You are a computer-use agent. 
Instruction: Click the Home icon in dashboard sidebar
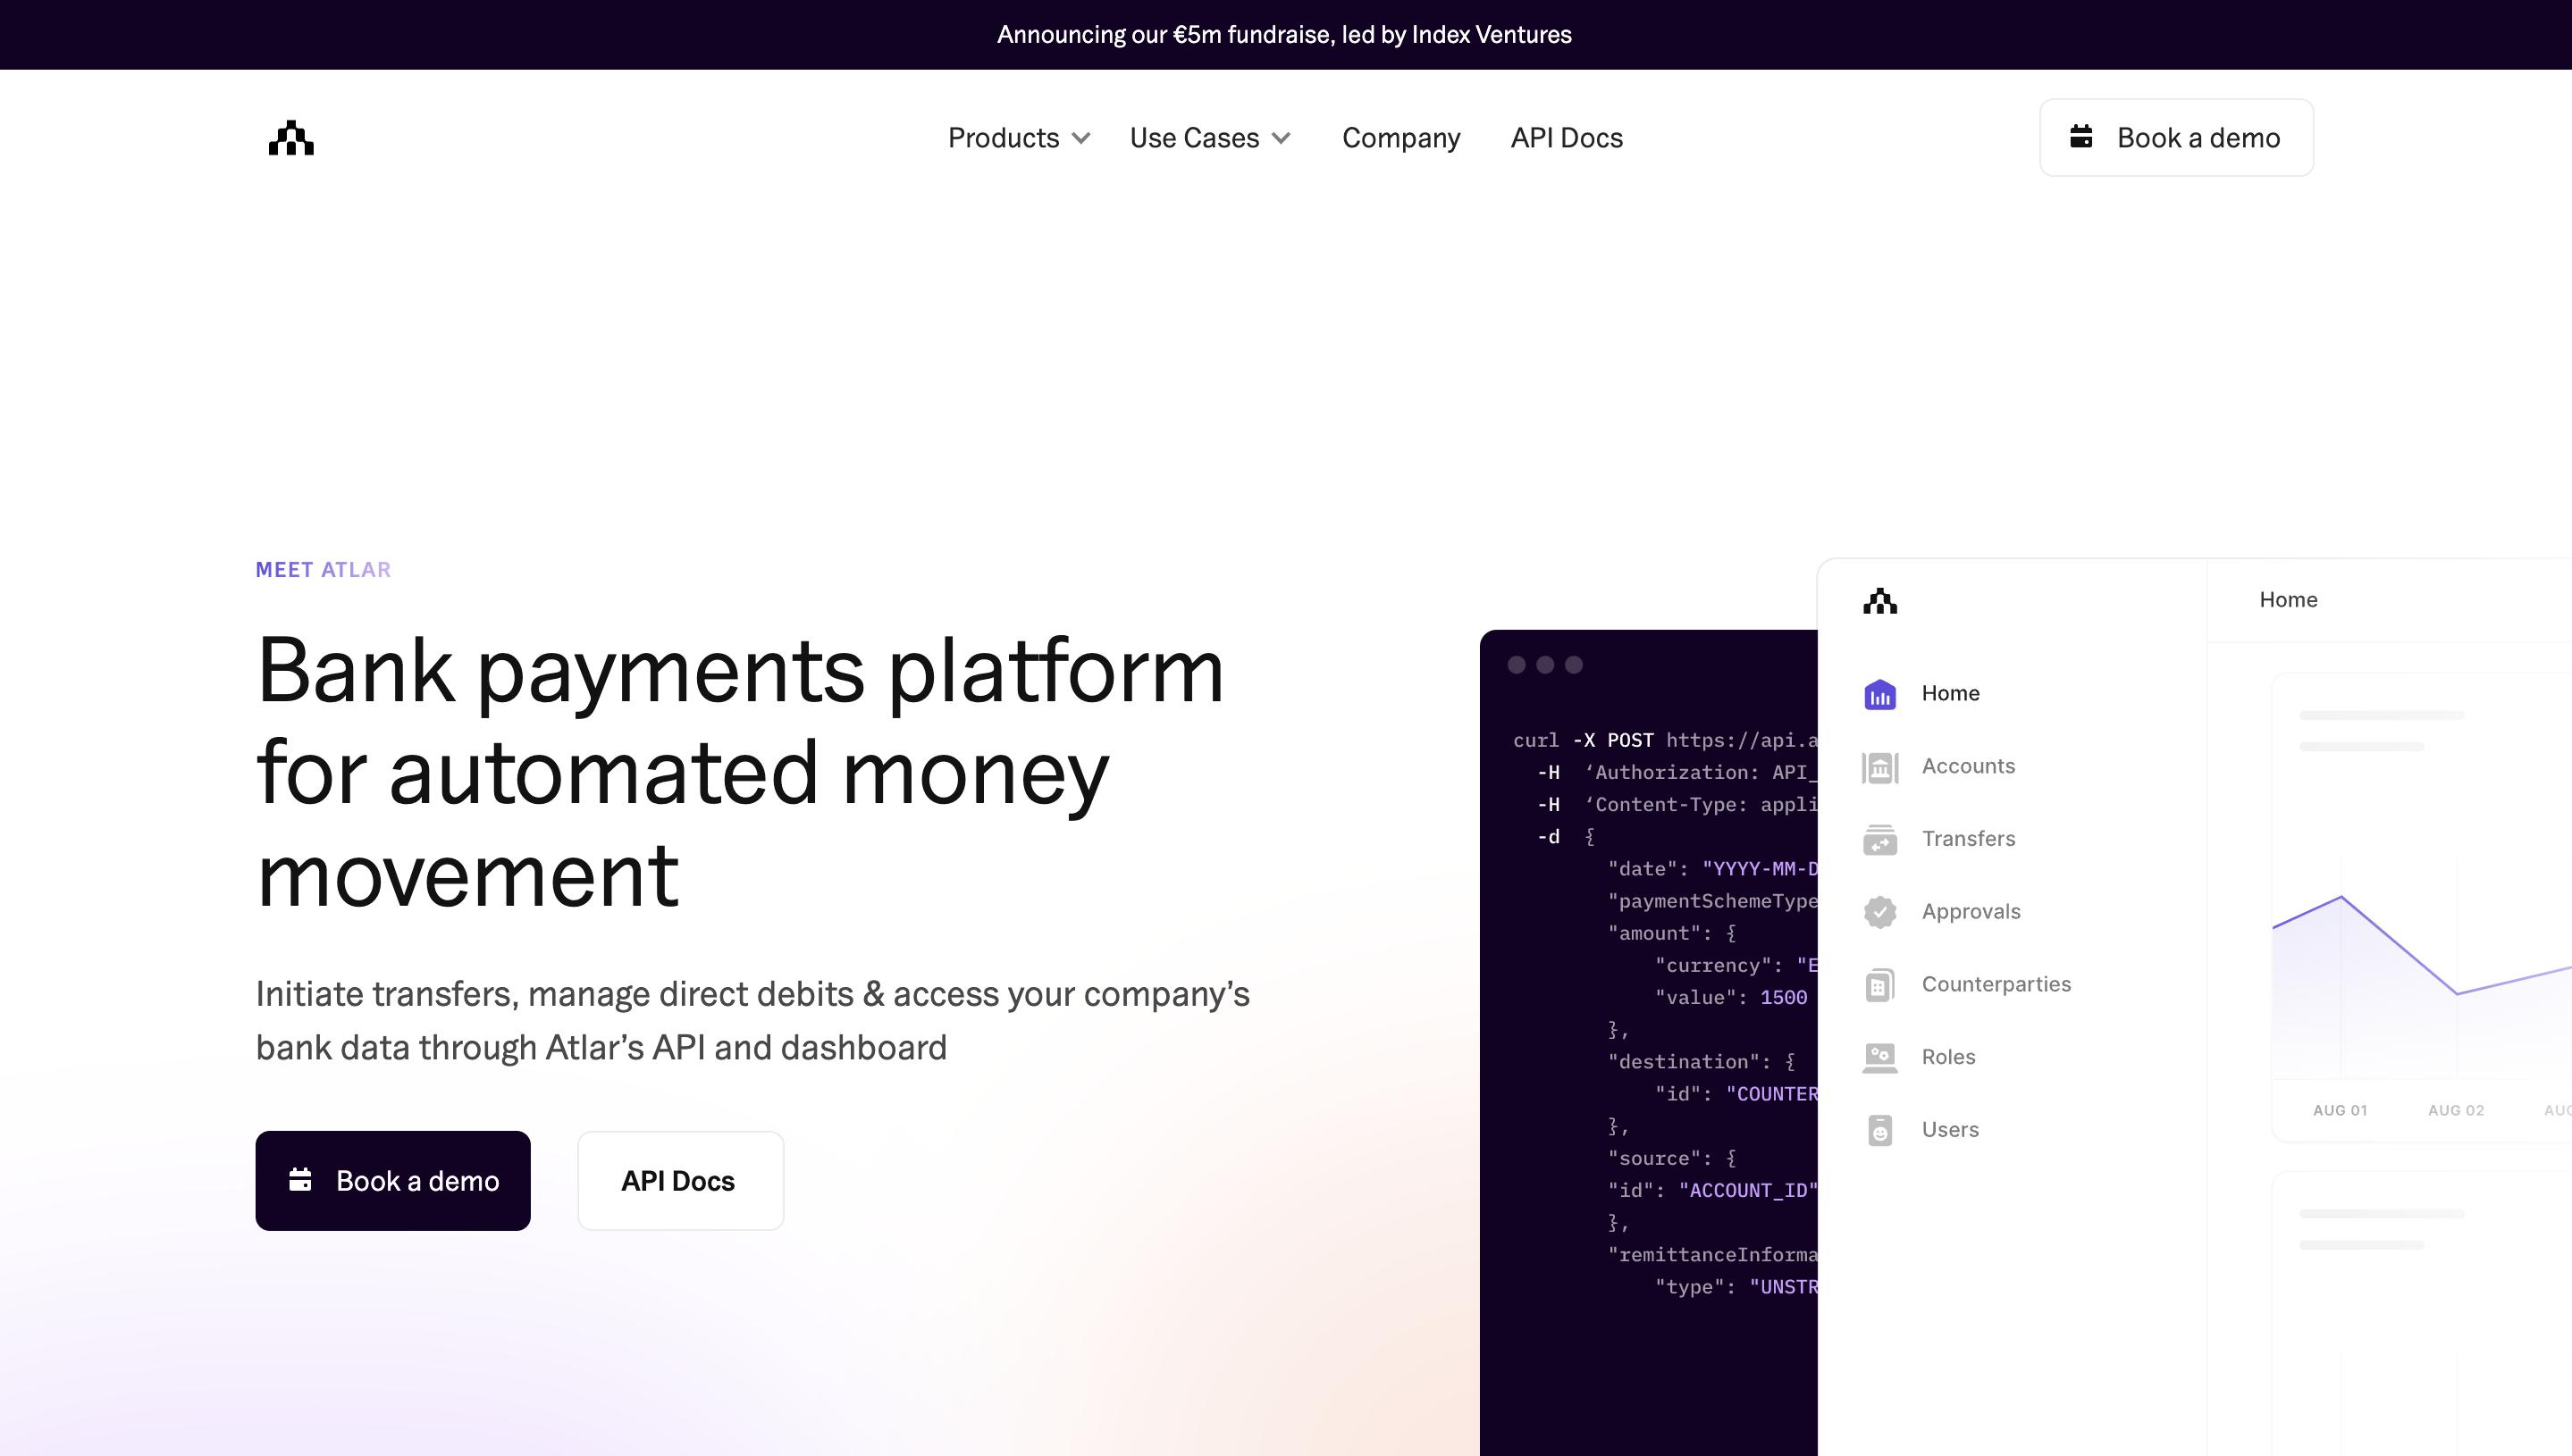(1879, 694)
